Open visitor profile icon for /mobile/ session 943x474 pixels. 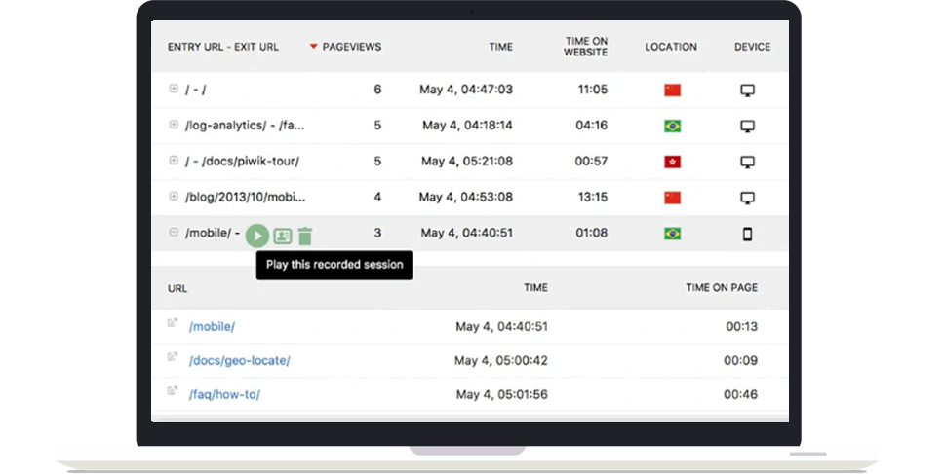282,236
